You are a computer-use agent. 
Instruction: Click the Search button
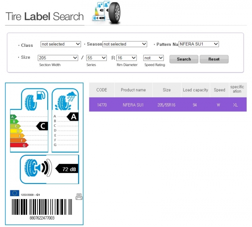(x=184, y=59)
